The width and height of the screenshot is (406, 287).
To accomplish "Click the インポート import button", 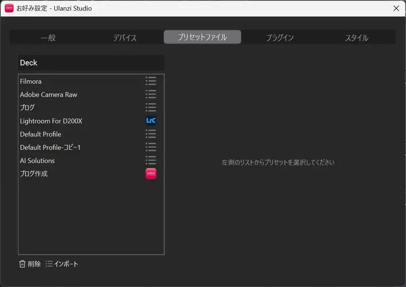I will tap(62, 264).
